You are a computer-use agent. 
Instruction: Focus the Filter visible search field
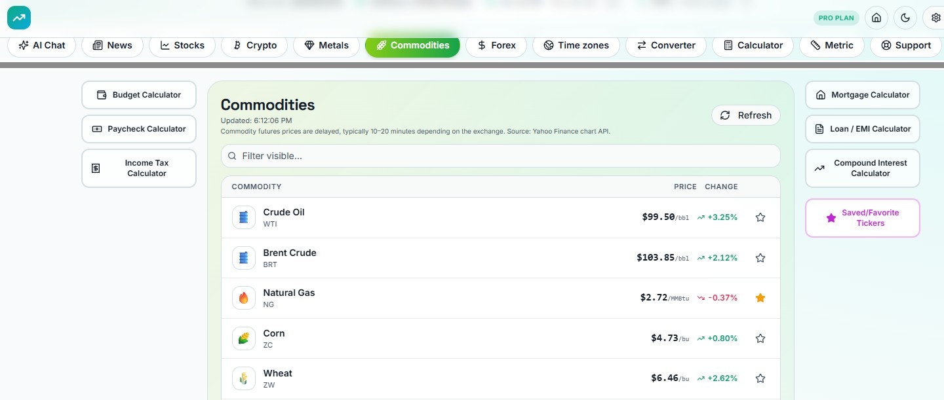[x=501, y=156]
